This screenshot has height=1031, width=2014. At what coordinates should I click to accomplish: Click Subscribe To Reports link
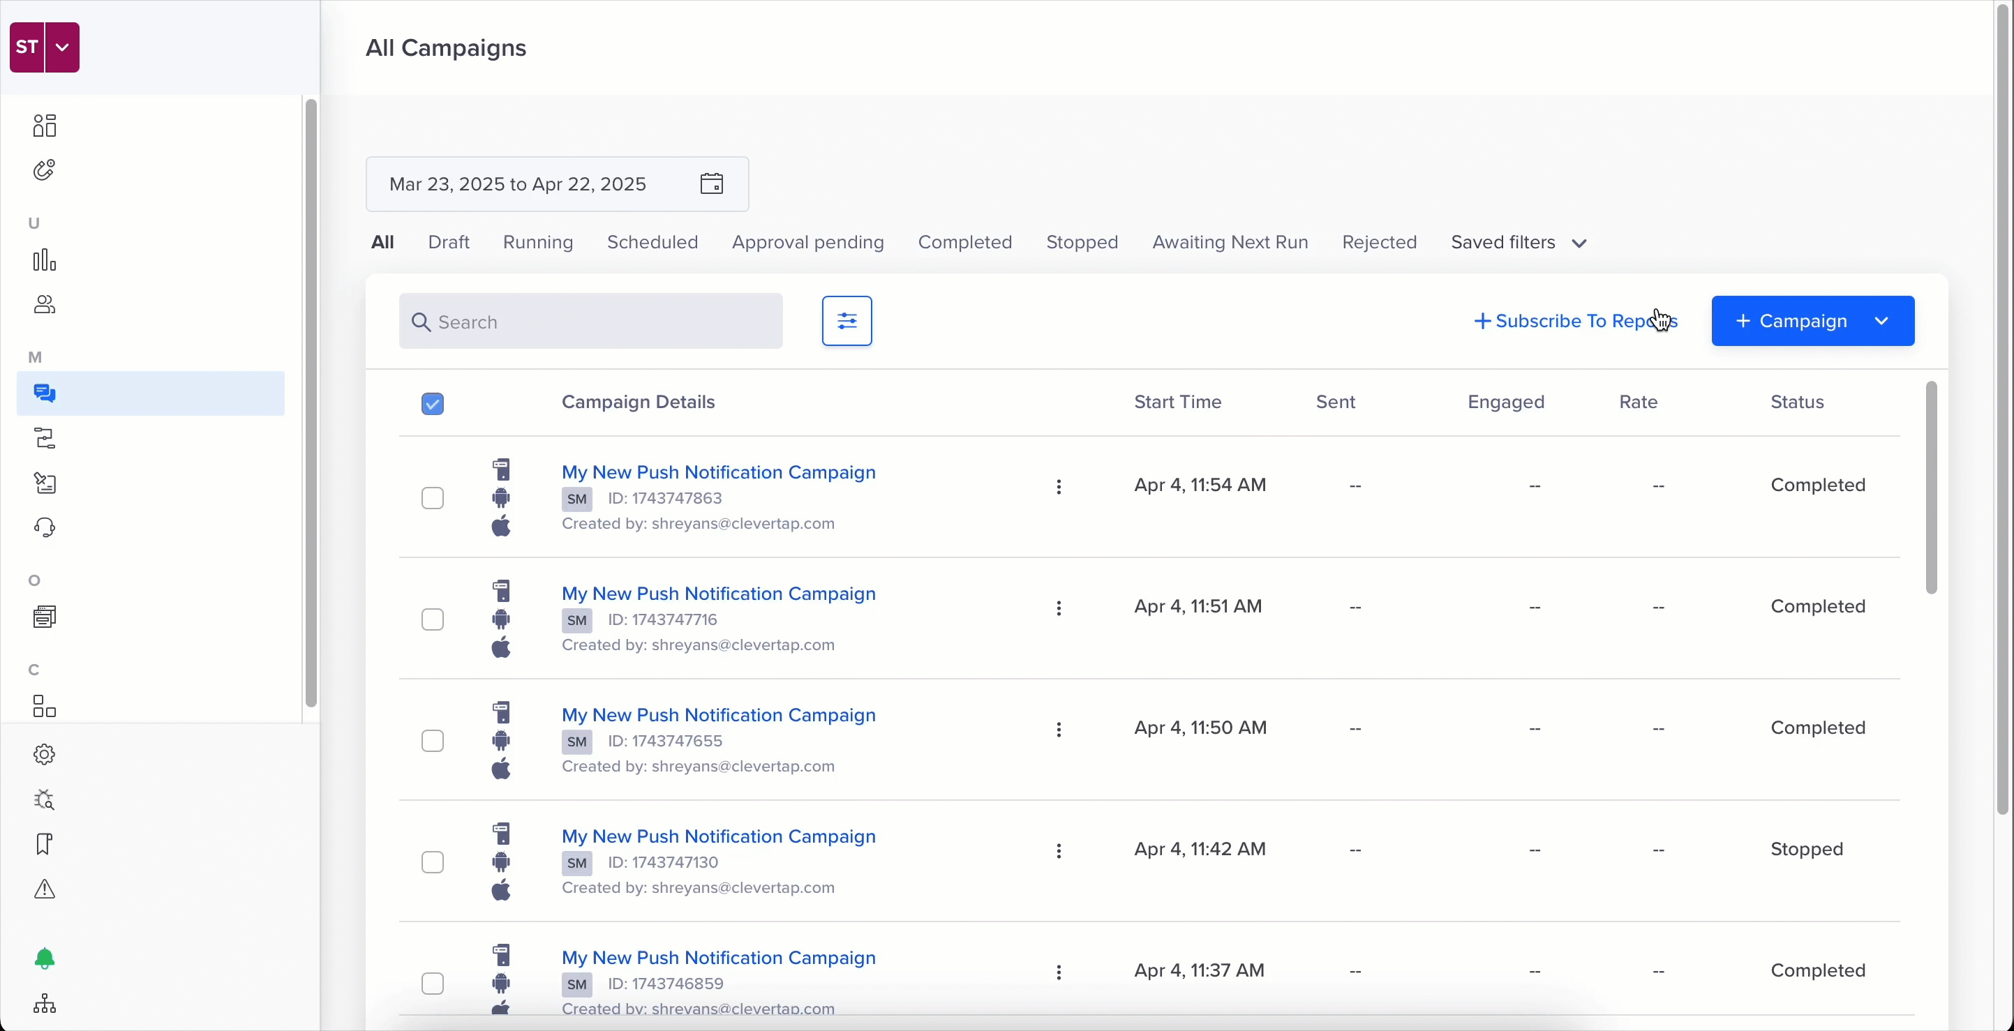[x=1575, y=320]
